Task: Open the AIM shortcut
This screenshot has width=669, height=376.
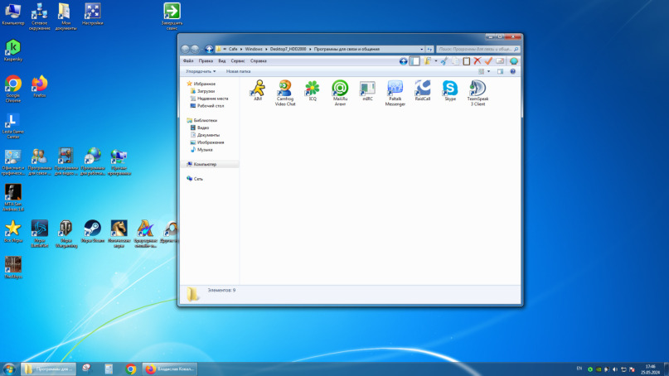Action: [258, 89]
